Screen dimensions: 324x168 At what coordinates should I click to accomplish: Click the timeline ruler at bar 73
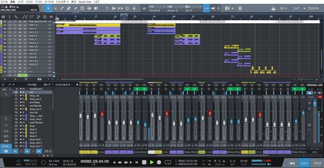click(x=232, y=16)
